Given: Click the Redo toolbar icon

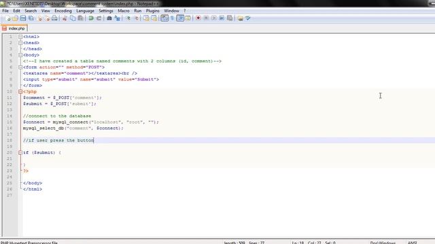Looking at the screenshot, I should [x=99, y=18].
